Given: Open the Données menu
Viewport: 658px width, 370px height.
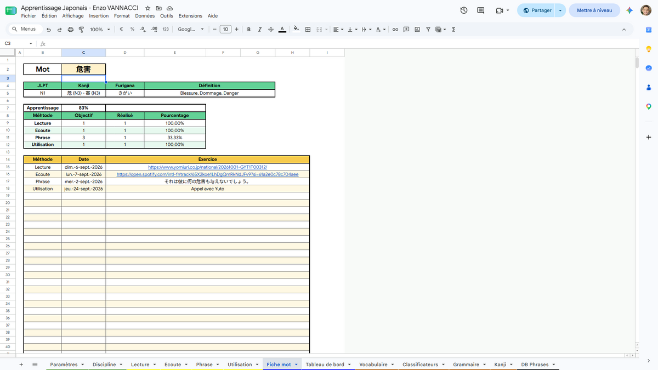Looking at the screenshot, I should (x=145, y=16).
